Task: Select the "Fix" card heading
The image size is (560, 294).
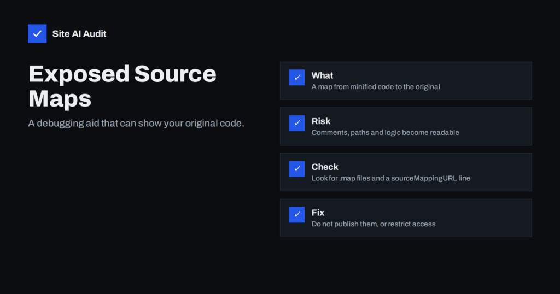Action: coord(318,212)
